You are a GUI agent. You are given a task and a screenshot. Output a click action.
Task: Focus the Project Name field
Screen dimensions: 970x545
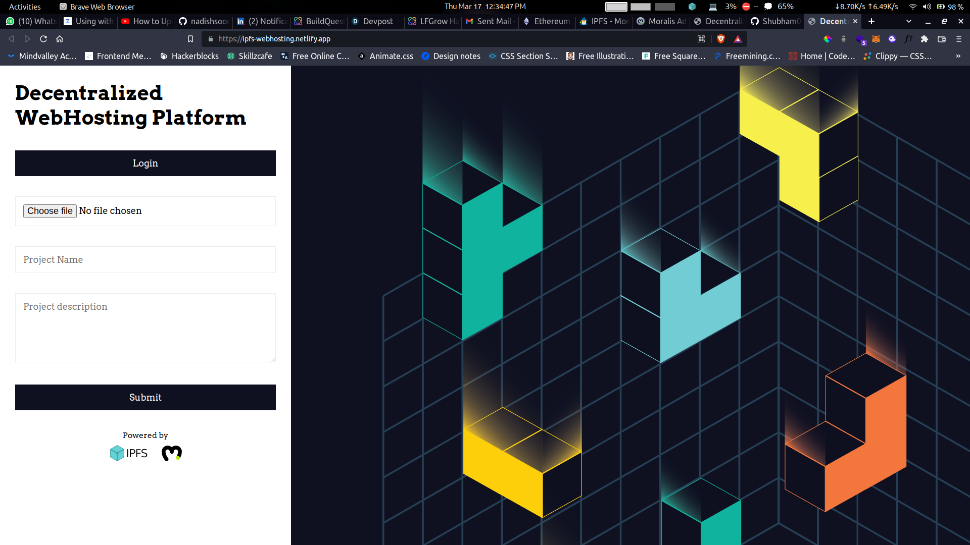click(145, 259)
